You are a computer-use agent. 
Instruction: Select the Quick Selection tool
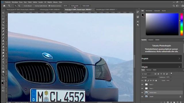[3, 22]
